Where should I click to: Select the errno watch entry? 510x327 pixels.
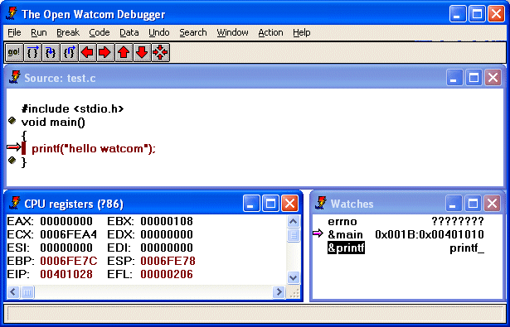click(x=342, y=222)
